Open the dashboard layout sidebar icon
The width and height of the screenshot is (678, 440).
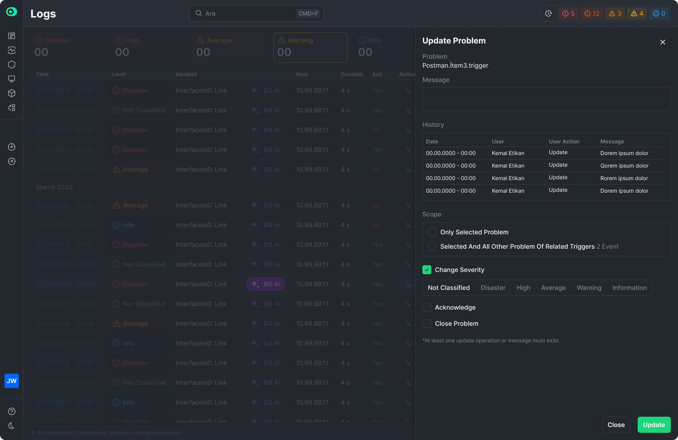[x=12, y=36]
